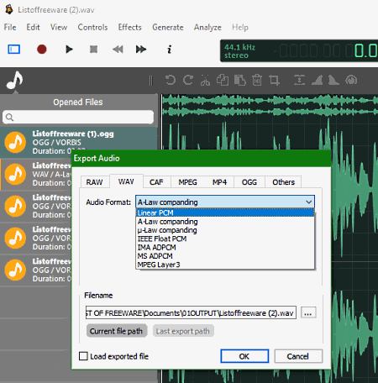378x383 pixels.
Task: Switch to the Others tab
Action: tap(283, 182)
